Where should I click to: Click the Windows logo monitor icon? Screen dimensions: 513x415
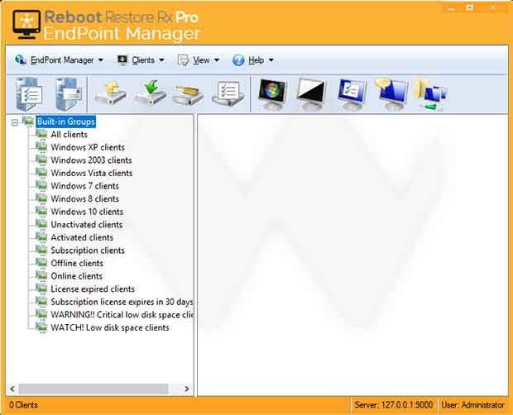point(272,94)
